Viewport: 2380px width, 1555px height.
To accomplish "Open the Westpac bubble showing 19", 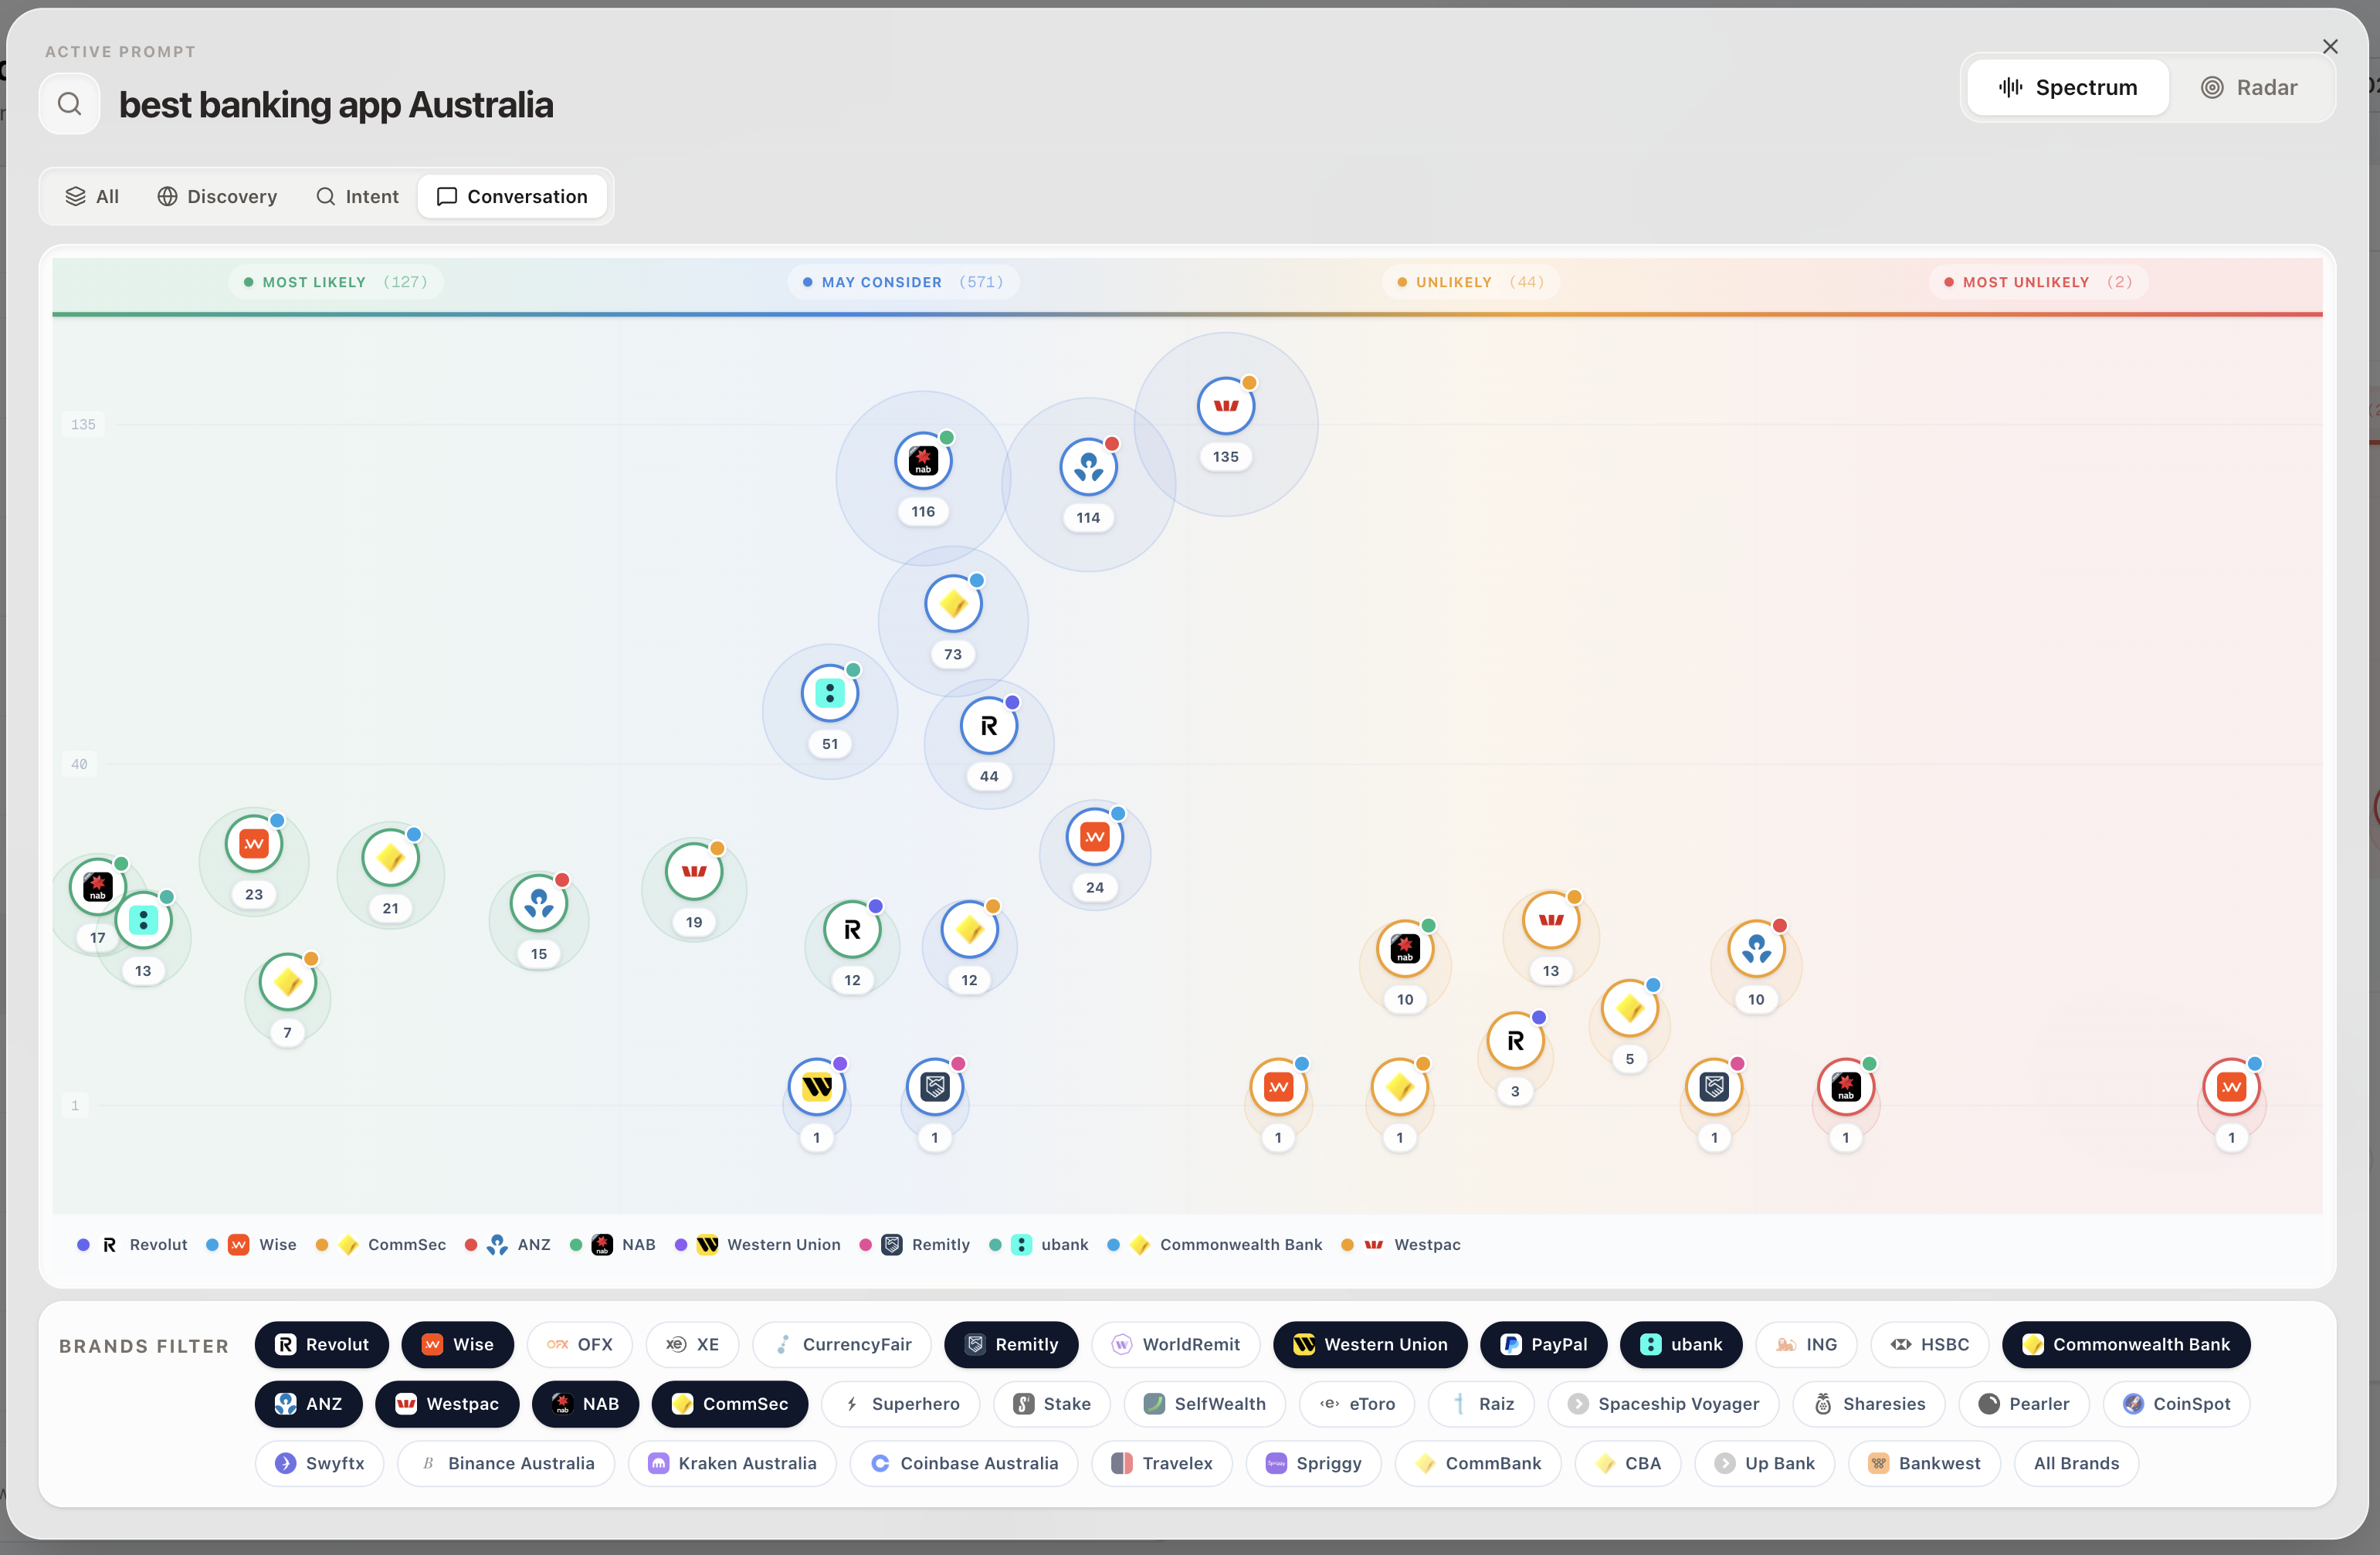I will coord(694,872).
